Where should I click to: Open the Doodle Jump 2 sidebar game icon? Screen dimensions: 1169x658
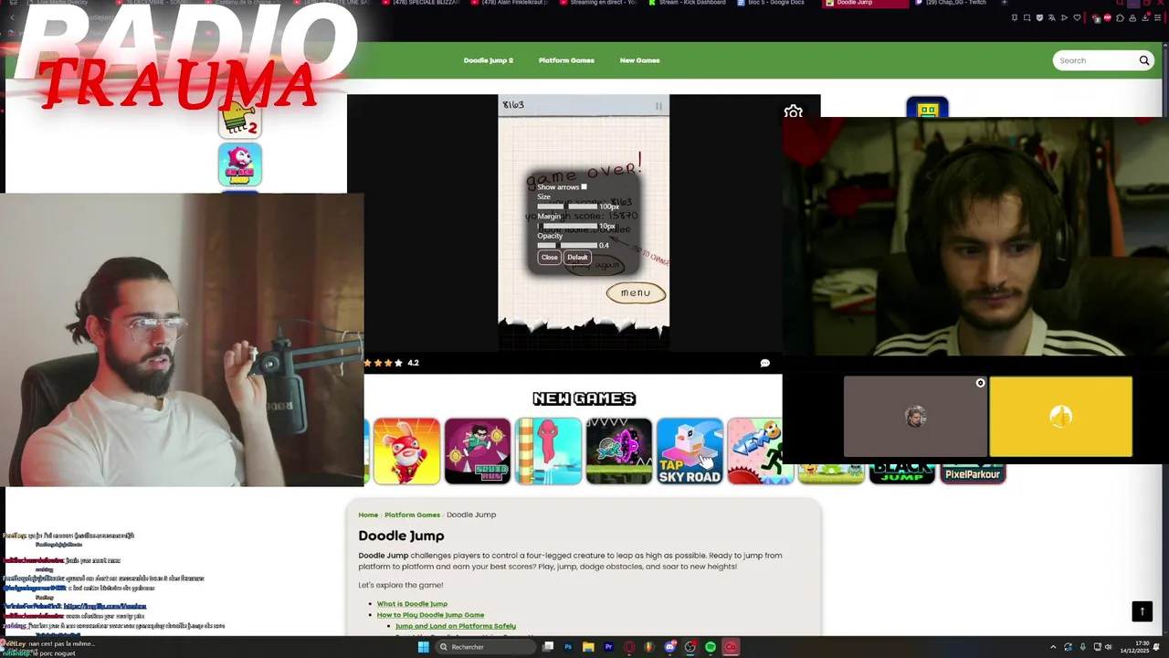point(239,120)
